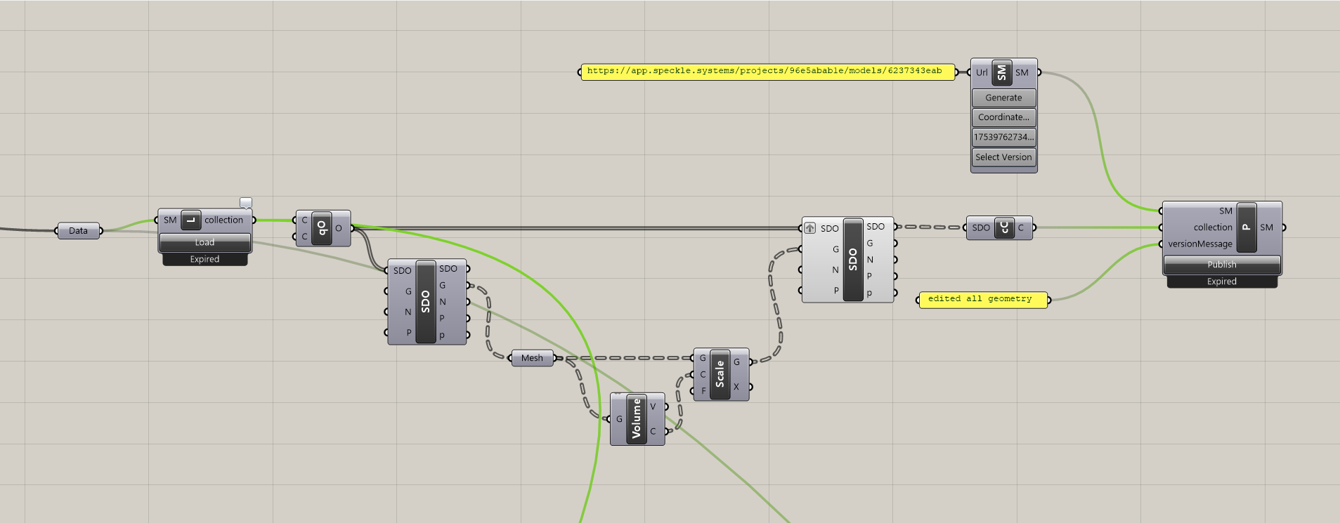Viewport: 1340px width, 523px height.
Task: Open the Coordinate... selector
Action: tap(1003, 117)
